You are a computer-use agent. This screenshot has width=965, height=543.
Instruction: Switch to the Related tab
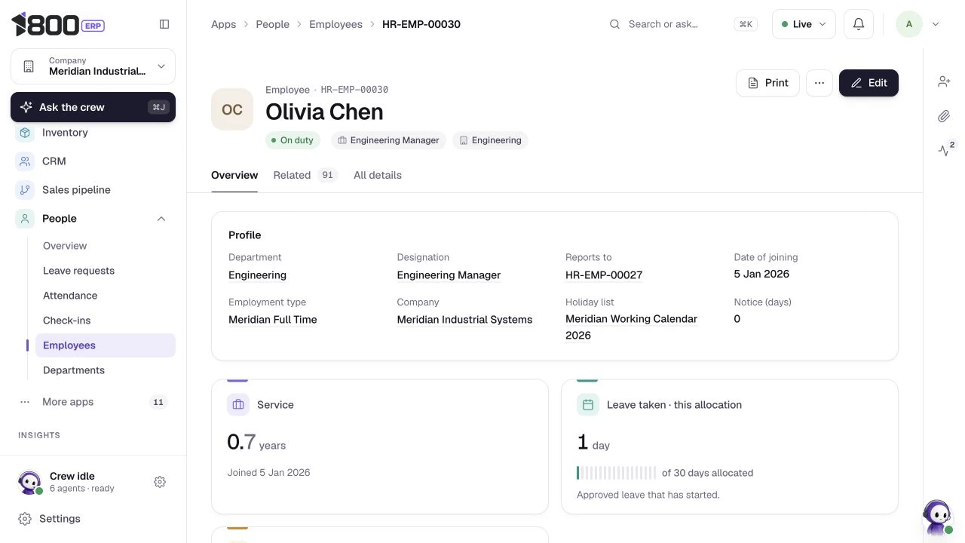(305, 175)
